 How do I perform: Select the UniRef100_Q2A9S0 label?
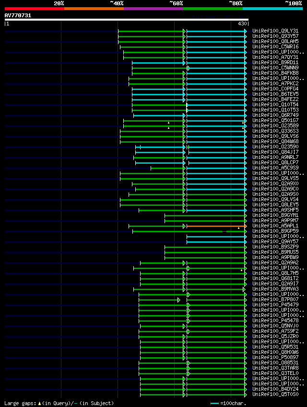(275, 194)
